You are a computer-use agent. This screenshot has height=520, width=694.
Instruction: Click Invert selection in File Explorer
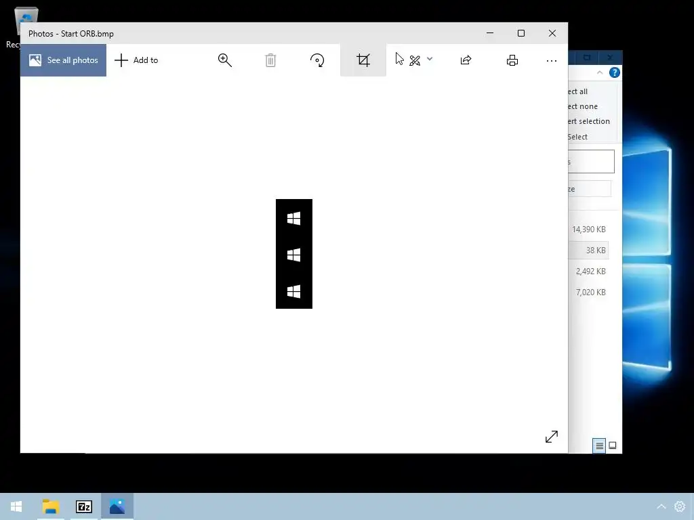tap(589, 121)
